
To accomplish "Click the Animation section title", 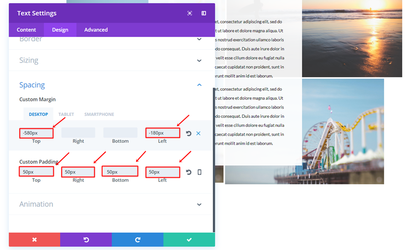I will click(36, 204).
